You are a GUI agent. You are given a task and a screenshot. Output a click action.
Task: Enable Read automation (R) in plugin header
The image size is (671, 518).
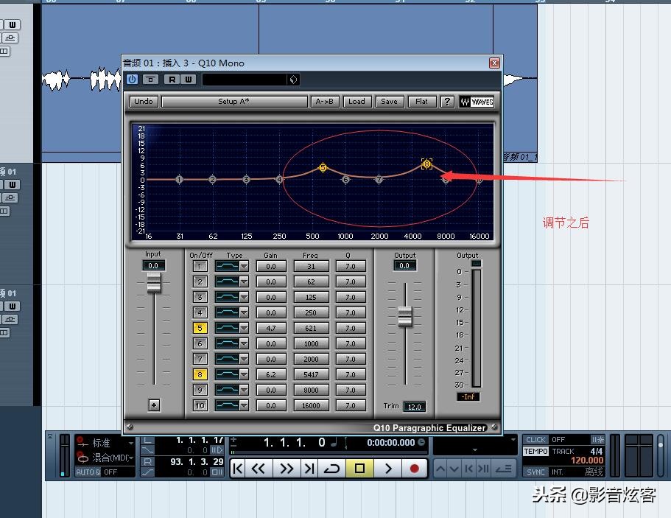[x=172, y=79]
